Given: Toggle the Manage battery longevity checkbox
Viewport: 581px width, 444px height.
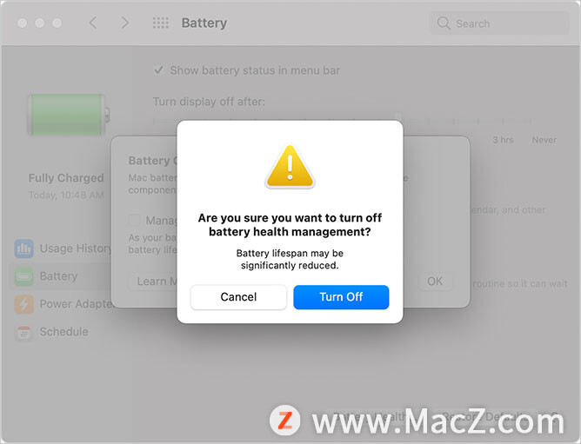Looking at the screenshot, I should click(135, 220).
